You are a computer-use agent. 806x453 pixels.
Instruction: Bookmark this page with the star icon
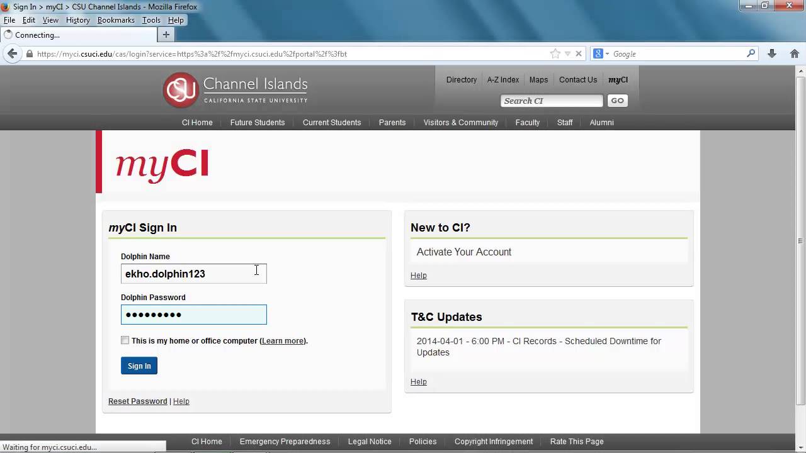tap(555, 53)
